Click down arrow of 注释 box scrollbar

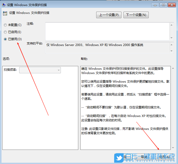tap(171, 38)
